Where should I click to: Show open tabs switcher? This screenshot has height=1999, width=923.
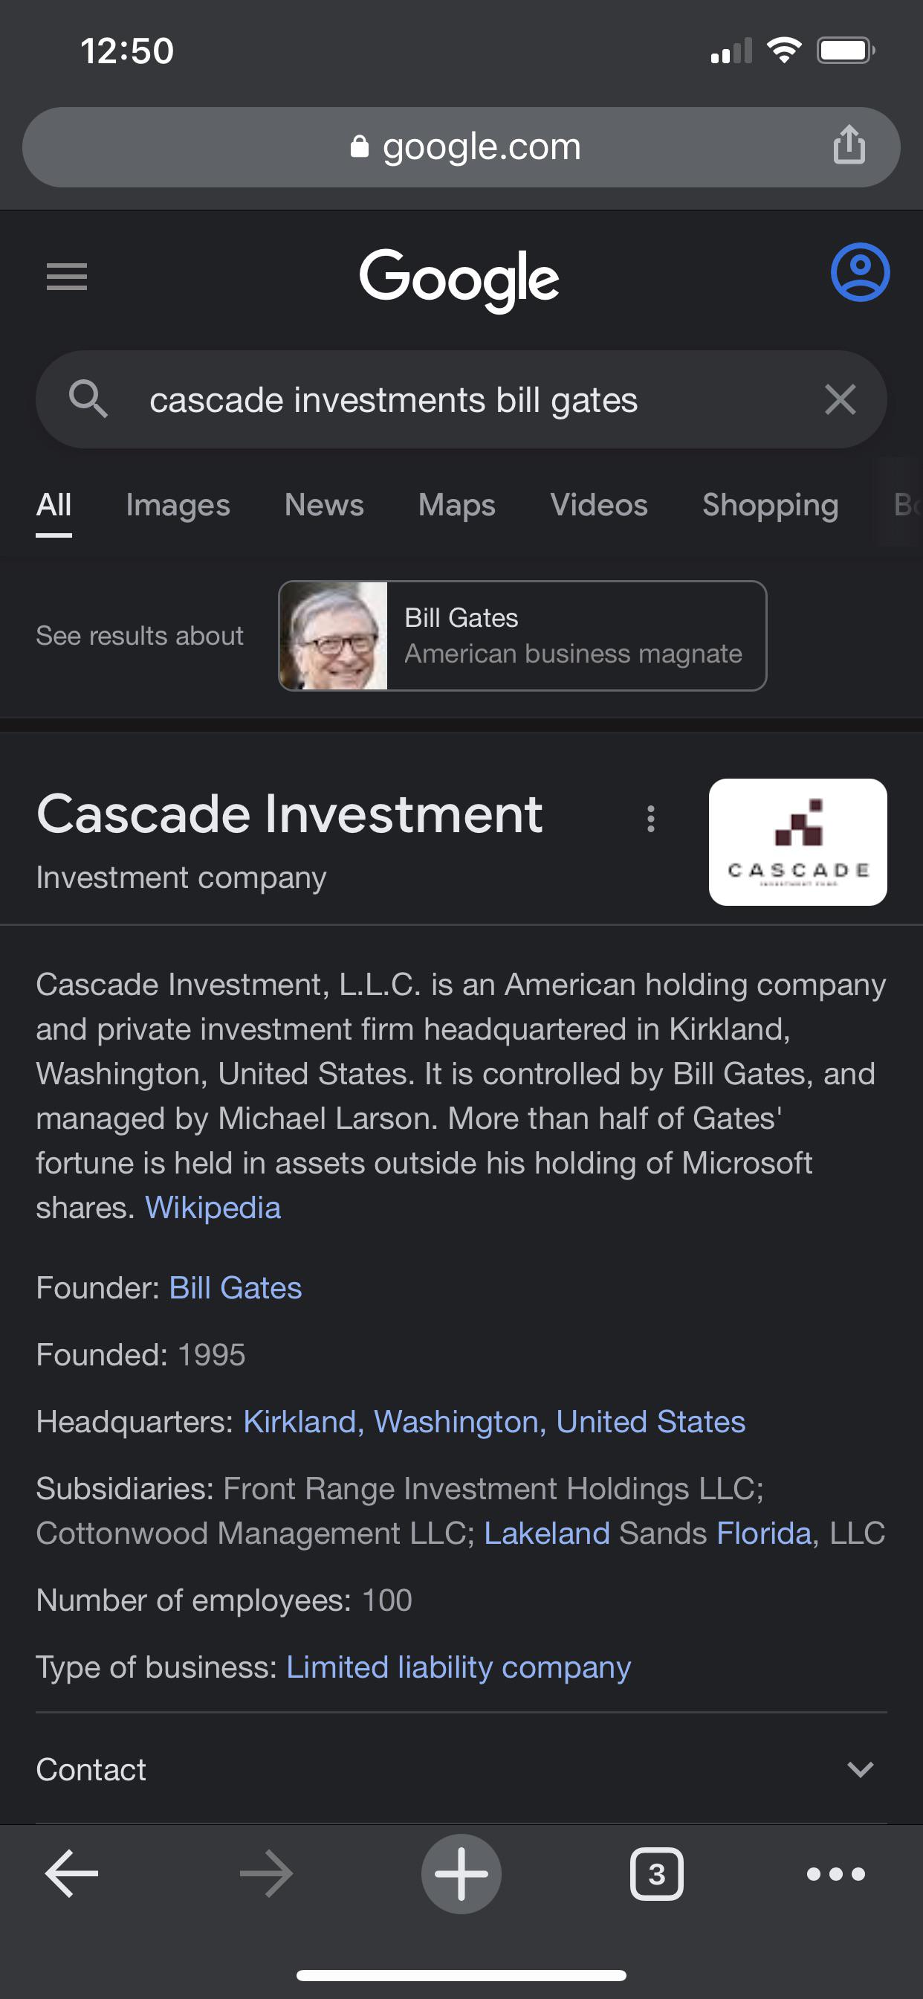pyautogui.click(x=656, y=1874)
